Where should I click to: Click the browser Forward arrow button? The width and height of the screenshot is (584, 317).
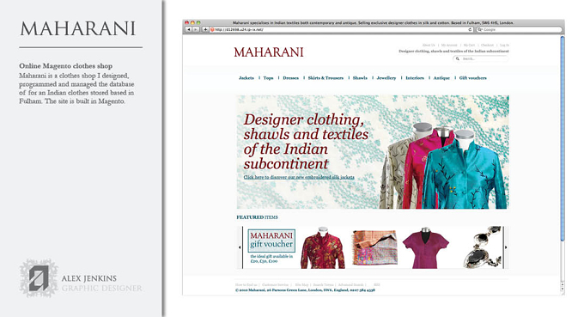[x=196, y=29]
